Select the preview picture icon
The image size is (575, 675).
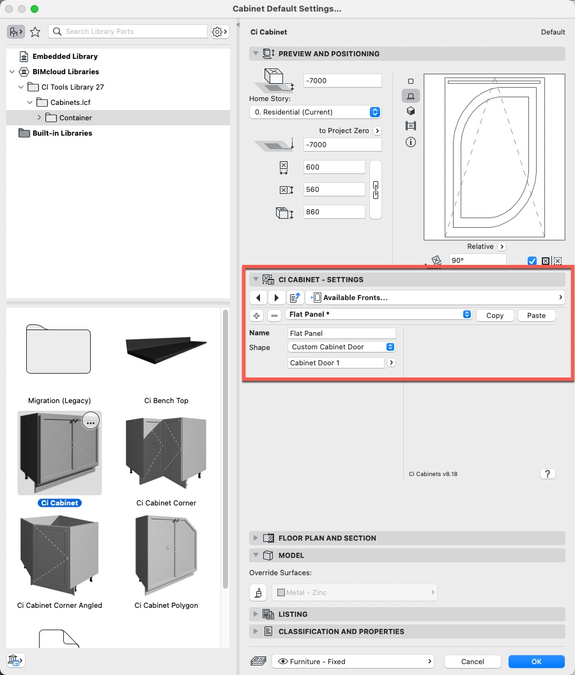410,126
